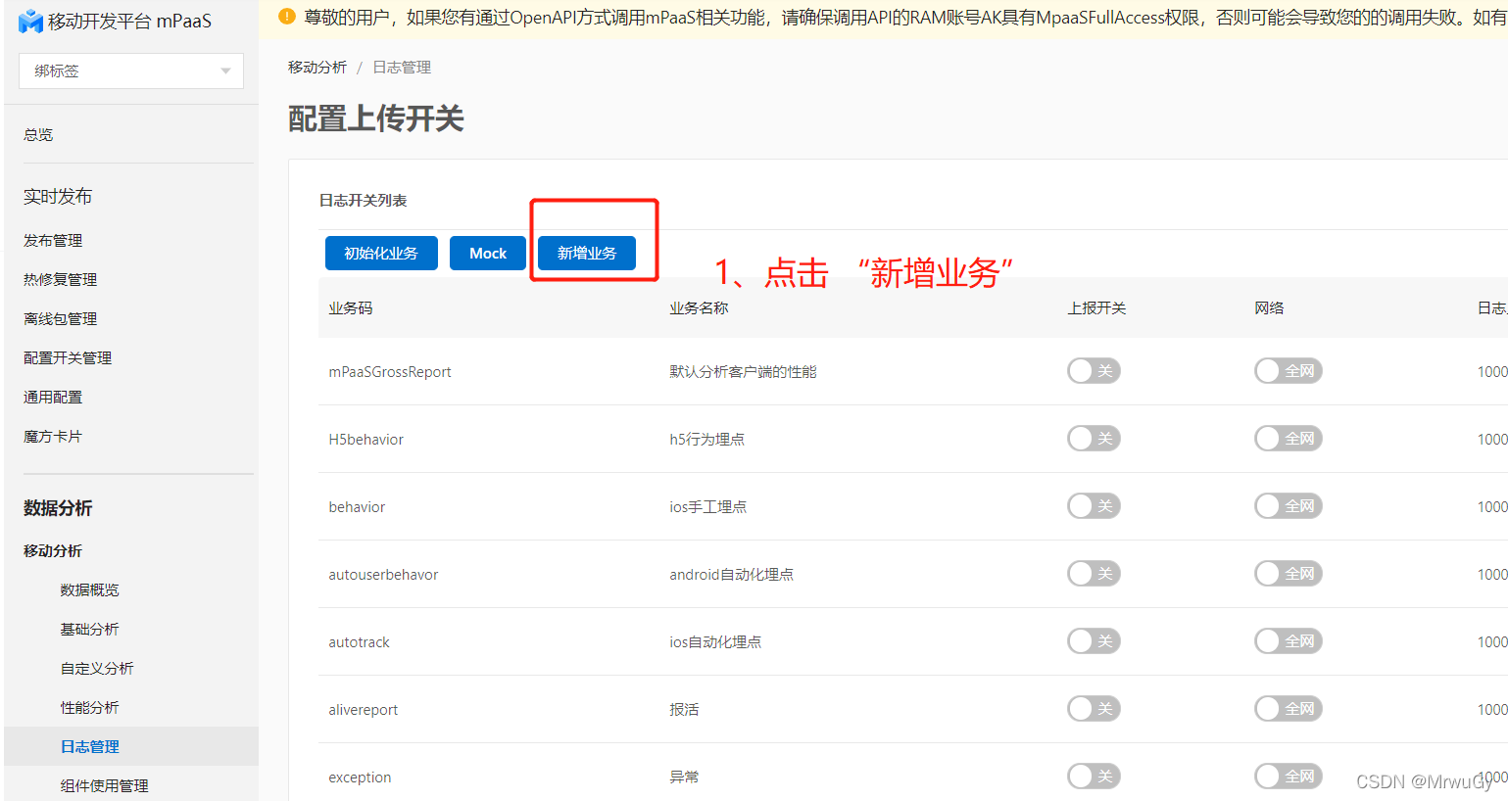This screenshot has height=801, width=1508.
Task: Select the mPaaSGrossReport business code cell
Action: 390,372
